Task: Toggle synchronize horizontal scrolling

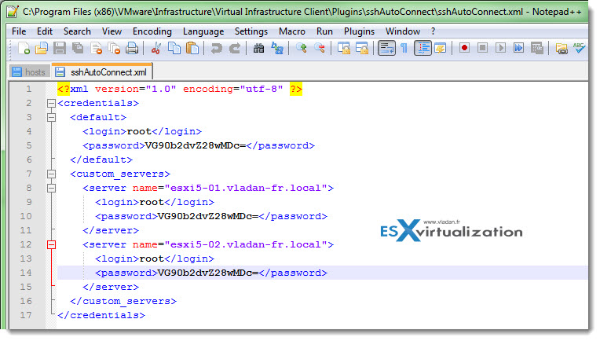Action: pos(362,48)
